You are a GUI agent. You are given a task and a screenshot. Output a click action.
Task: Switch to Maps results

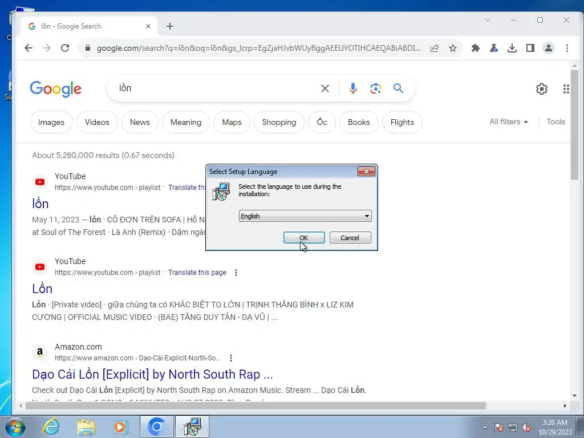tap(232, 122)
